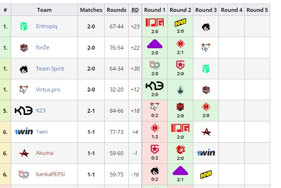This screenshot has height=188, width=281.
Task: Click the Akuma logo beside its team name
Action: point(24,153)
